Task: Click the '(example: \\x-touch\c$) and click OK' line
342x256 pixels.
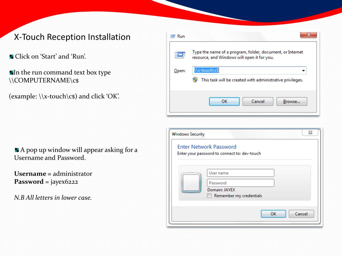Action: (64, 96)
